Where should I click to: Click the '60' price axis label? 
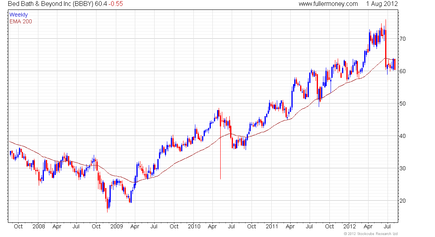coord(402,71)
